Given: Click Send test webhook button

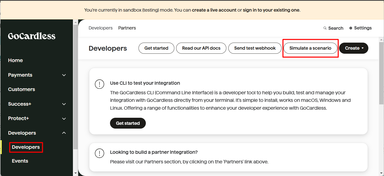Looking at the screenshot, I should 255,48.
